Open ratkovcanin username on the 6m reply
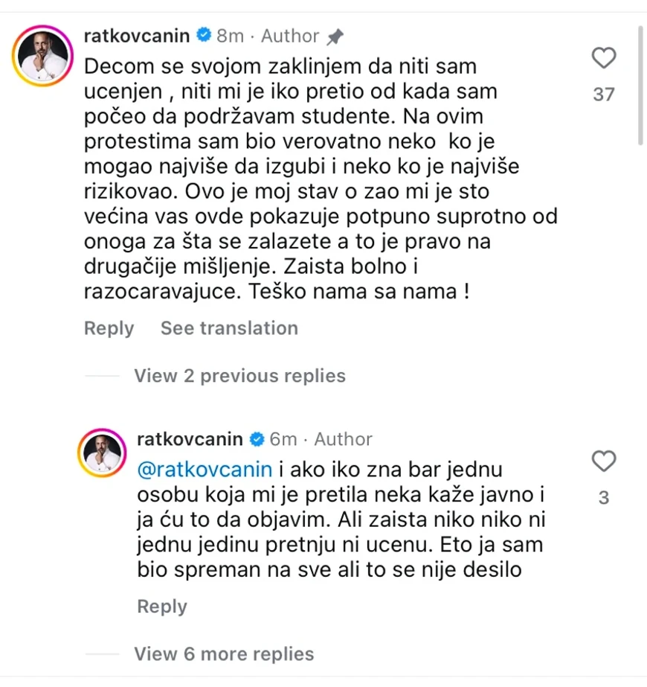The image size is (647, 687). tap(190, 439)
